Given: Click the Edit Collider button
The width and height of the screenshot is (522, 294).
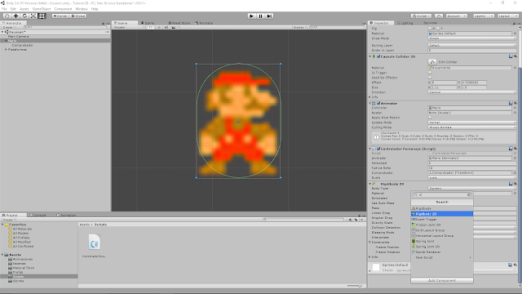Looking at the screenshot, I should click(432, 62).
